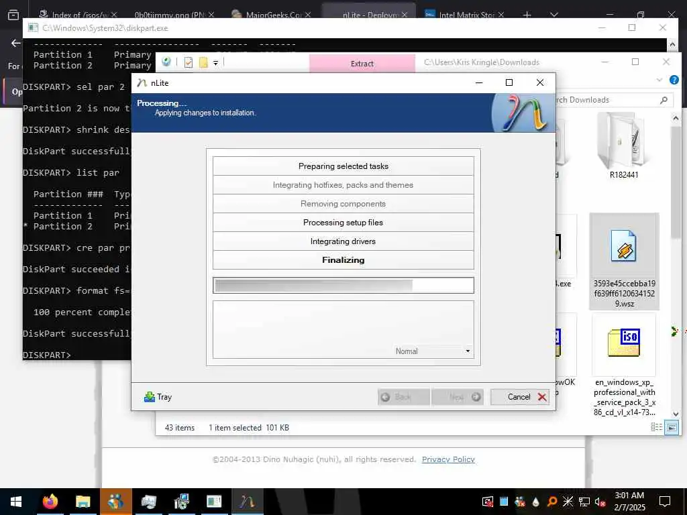Image resolution: width=687 pixels, height=515 pixels.
Task: Open File Explorer from the taskbar
Action: pyautogui.click(x=83, y=502)
